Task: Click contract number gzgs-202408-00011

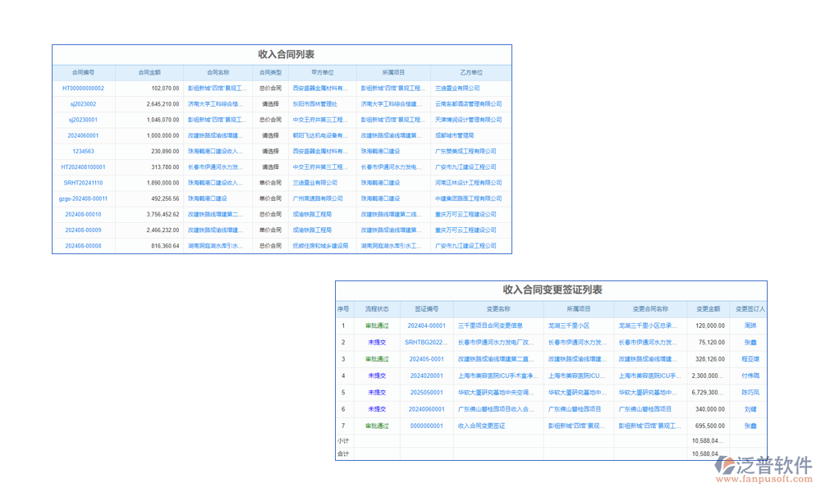Action: click(83, 198)
